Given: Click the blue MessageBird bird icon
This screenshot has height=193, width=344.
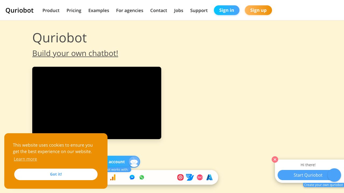Looking at the screenshot, I should pyautogui.click(x=190, y=177).
